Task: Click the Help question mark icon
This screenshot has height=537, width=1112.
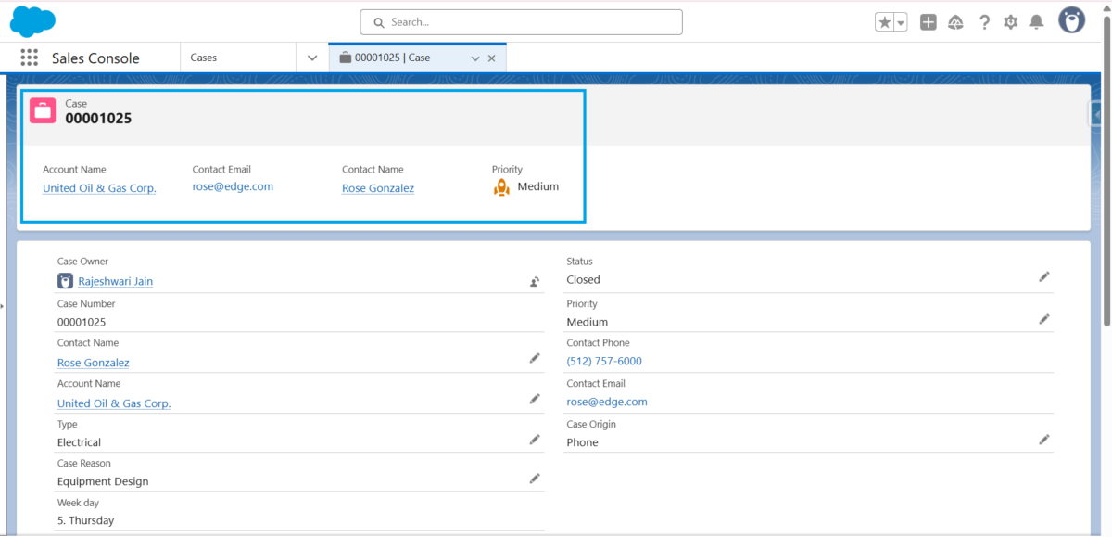Action: [x=983, y=20]
